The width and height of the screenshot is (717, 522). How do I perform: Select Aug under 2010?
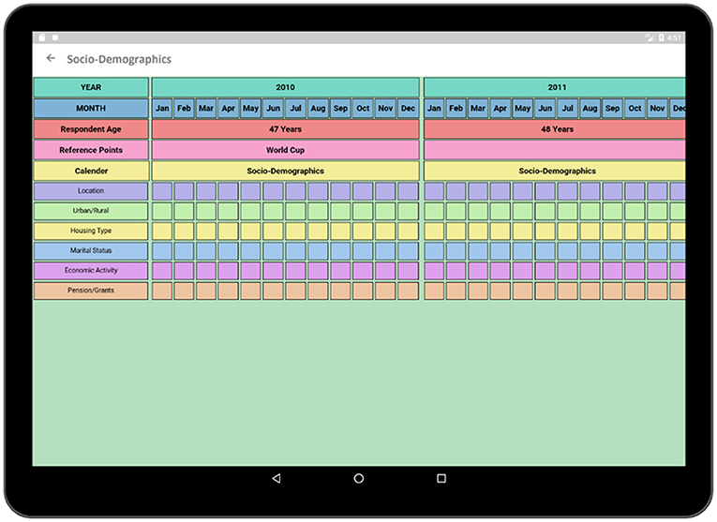tap(318, 109)
